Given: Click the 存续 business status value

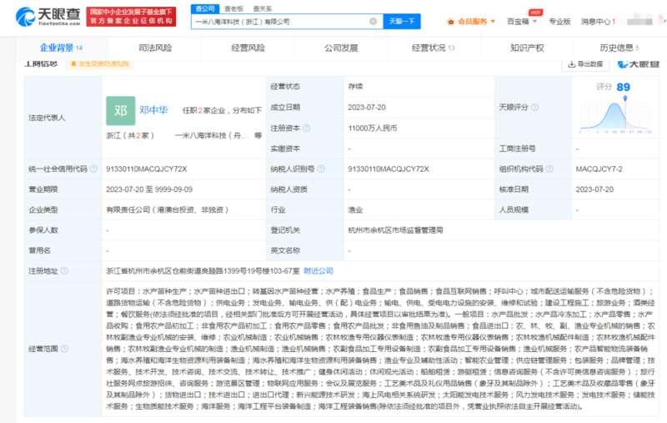Looking at the screenshot, I should tap(355, 87).
